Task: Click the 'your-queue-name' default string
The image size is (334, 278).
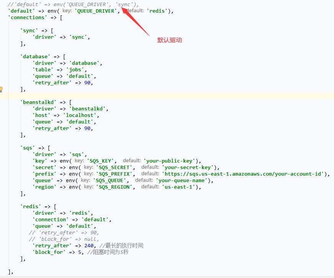Action: [x=182, y=180]
